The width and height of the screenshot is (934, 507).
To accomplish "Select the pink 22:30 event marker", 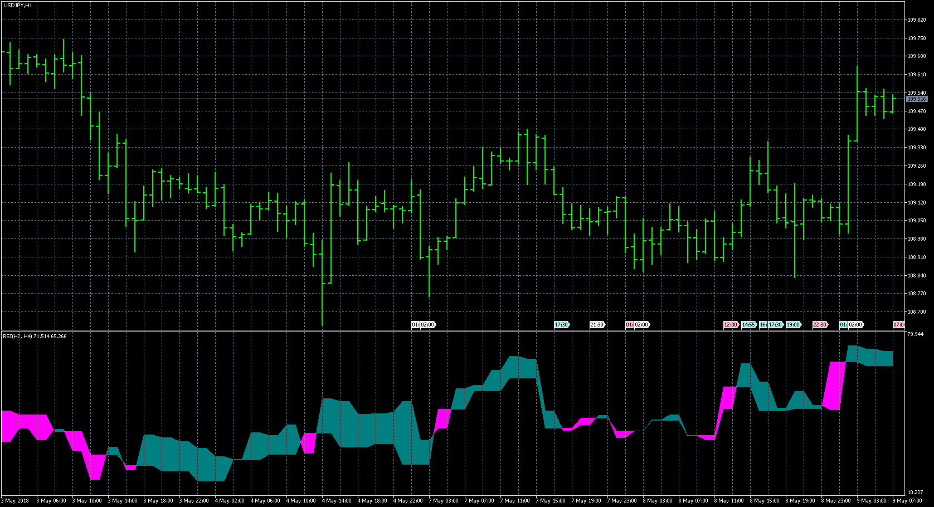I will tap(820, 325).
